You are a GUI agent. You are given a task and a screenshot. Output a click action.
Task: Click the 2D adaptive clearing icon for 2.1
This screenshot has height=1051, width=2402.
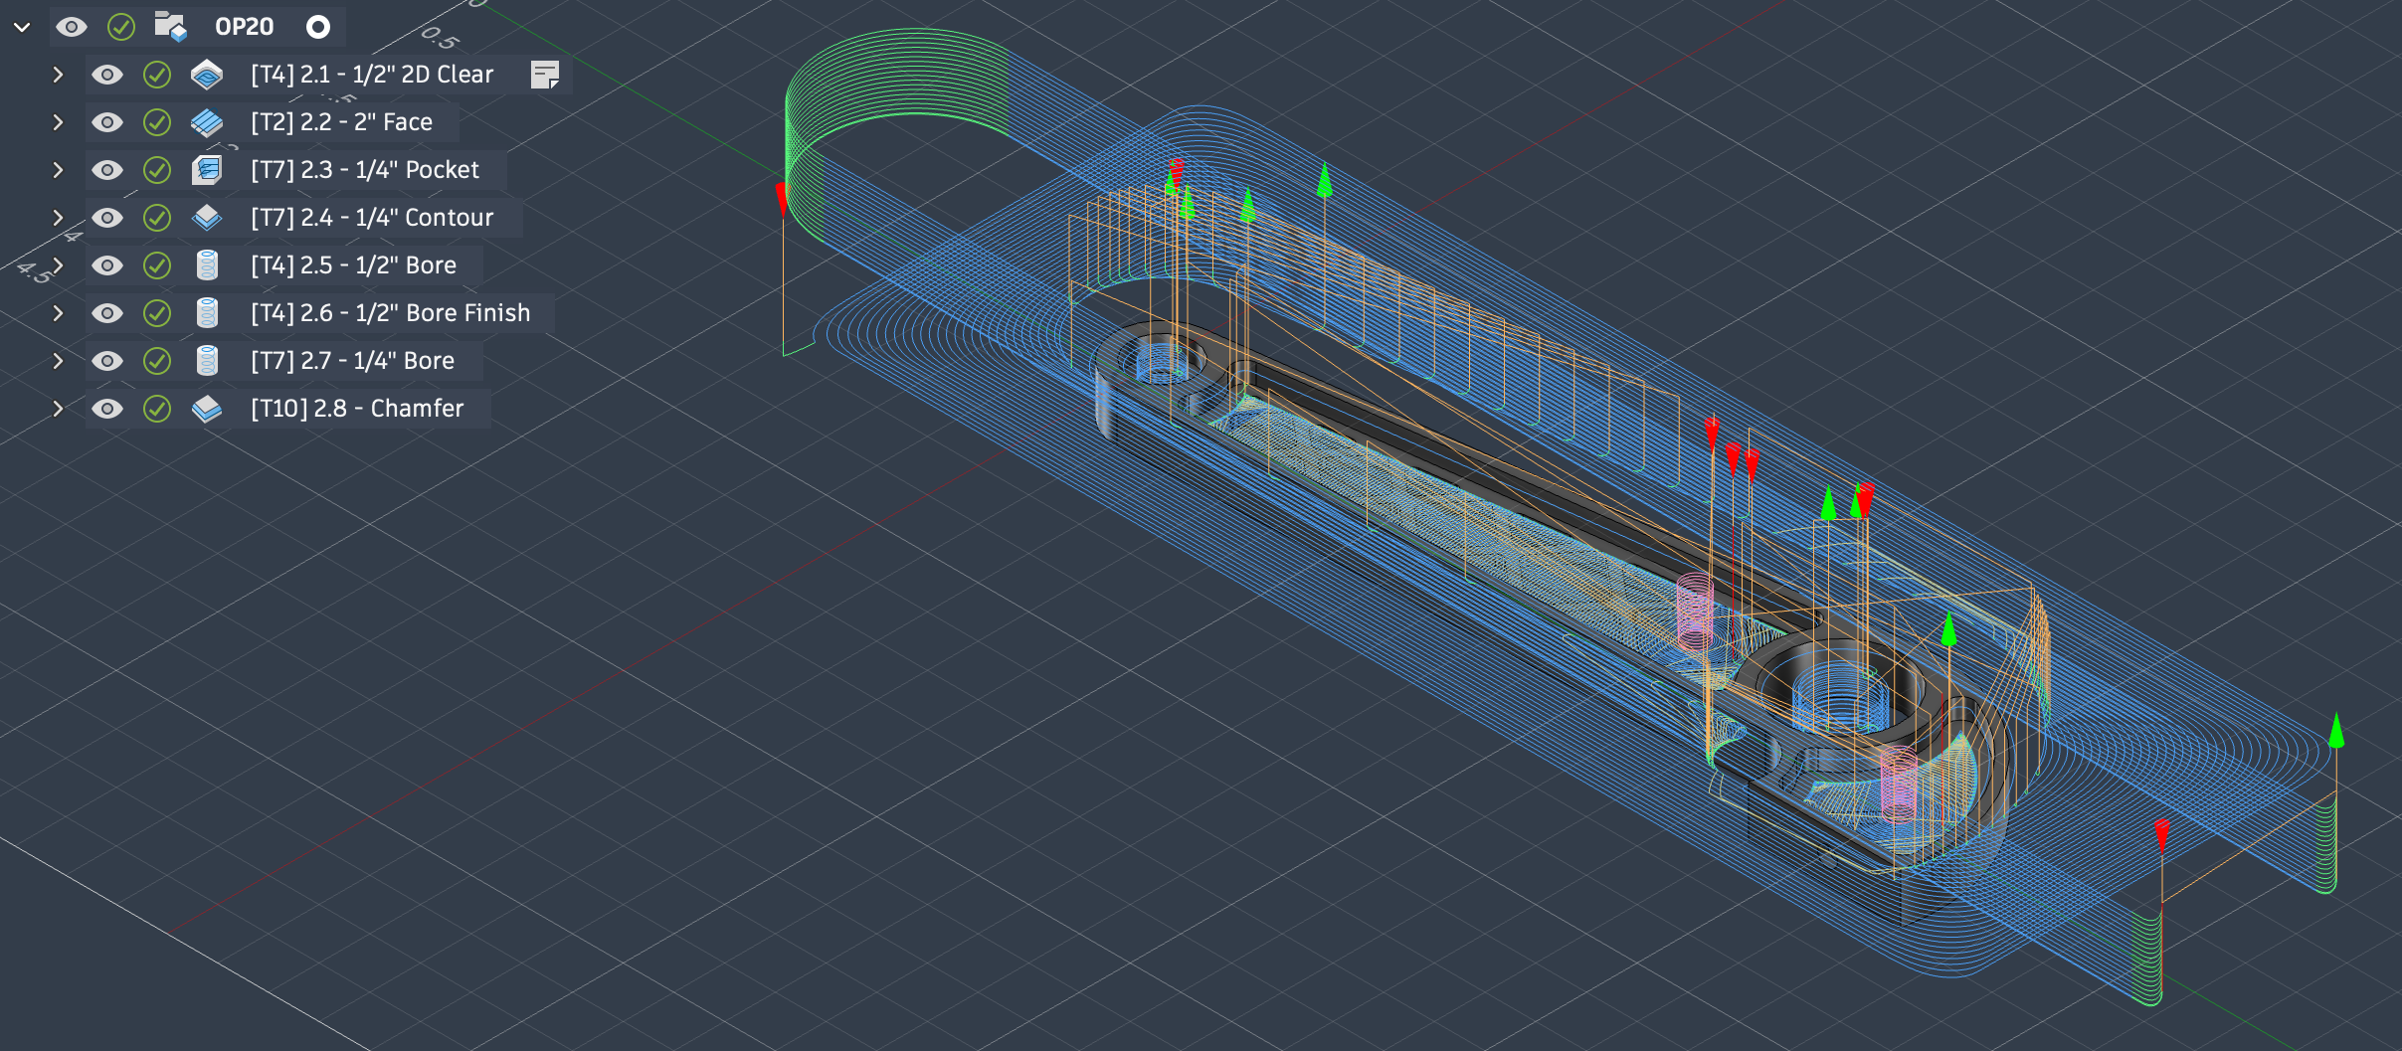(x=207, y=75)
